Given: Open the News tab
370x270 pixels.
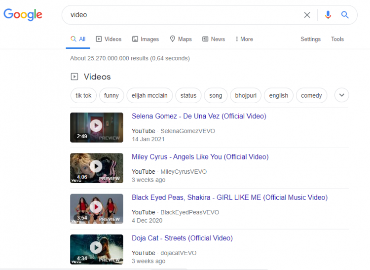Looking at the screenshot, I should point(214,39).
